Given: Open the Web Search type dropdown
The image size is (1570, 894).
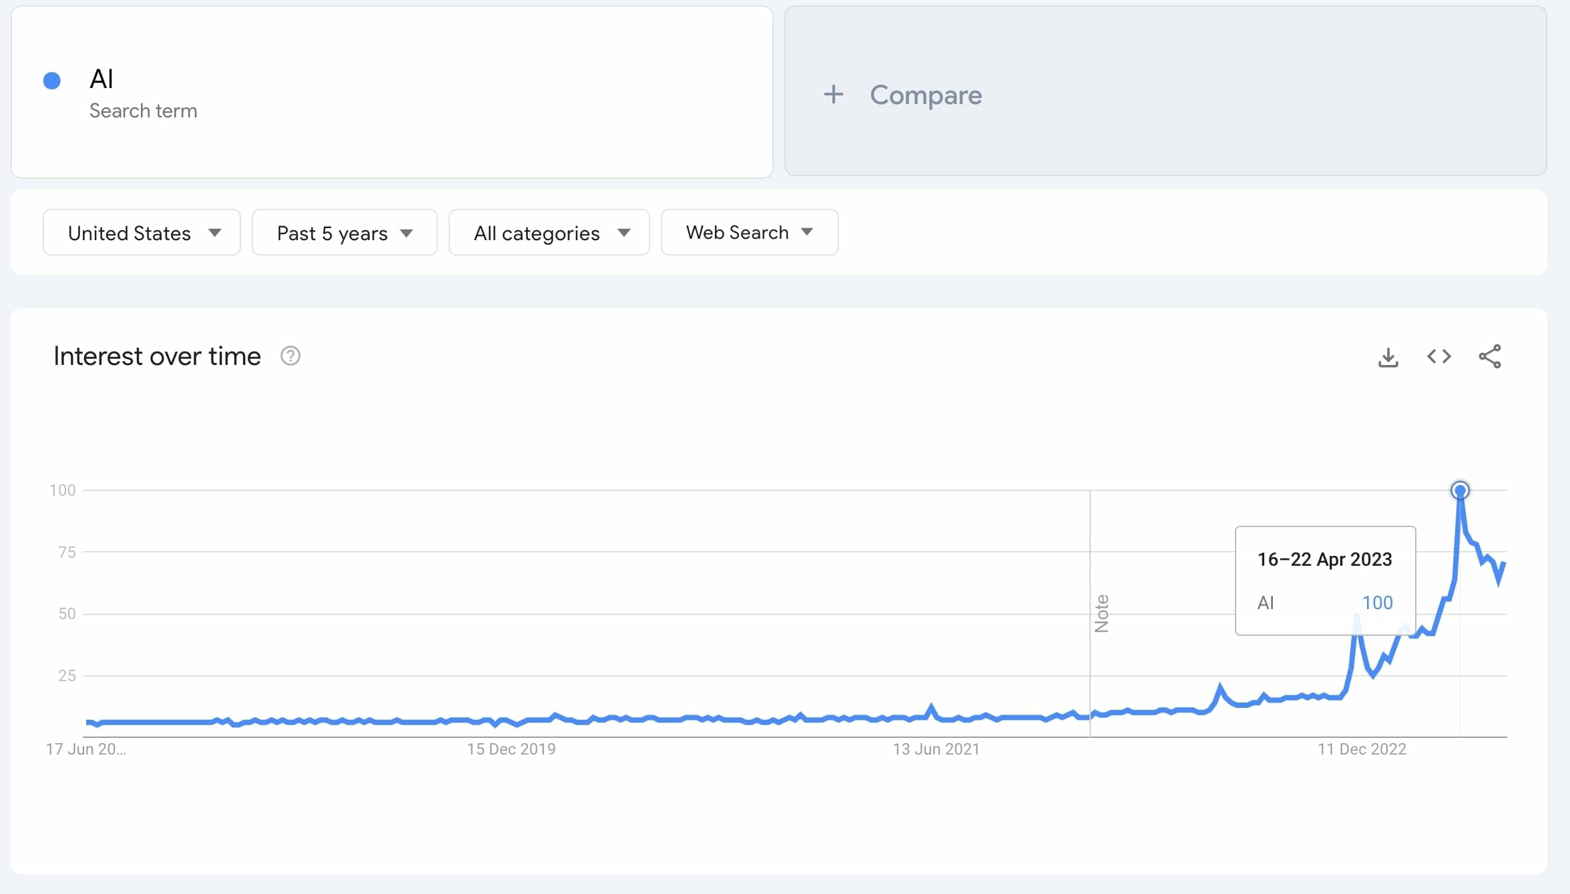Looking at the screenshot, I should 749,233.
